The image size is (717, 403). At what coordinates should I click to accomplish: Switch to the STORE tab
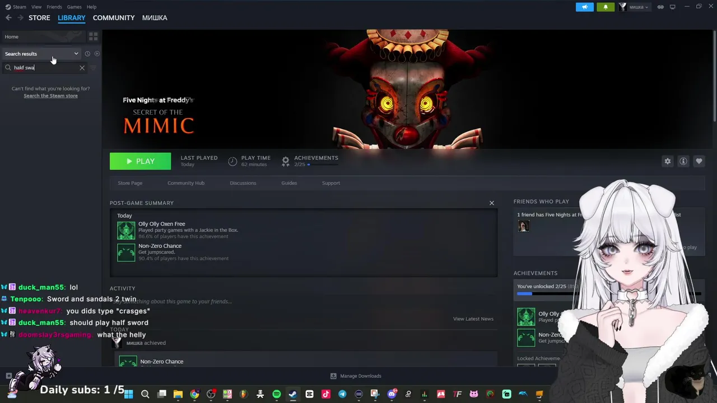point(39,18)
